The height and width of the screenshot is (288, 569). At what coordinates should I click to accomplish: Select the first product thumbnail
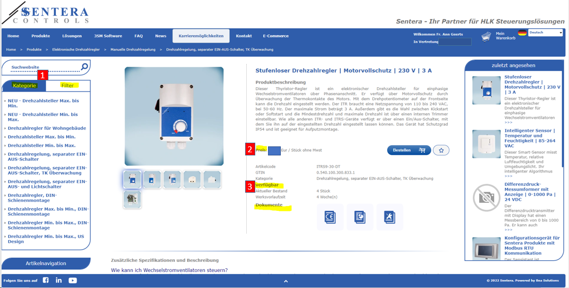[132, 179]
